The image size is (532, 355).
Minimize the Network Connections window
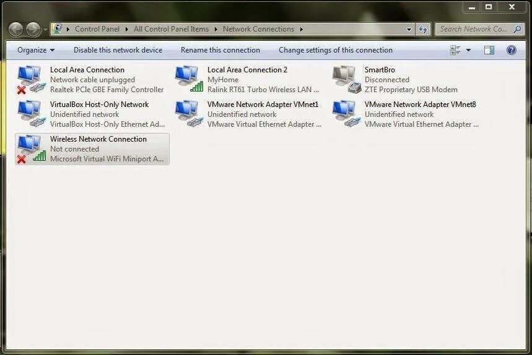pos(472,7)
